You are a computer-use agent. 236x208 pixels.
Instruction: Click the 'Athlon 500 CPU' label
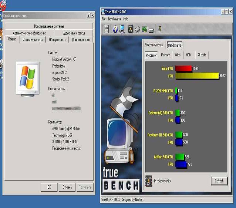click(163, 157)
